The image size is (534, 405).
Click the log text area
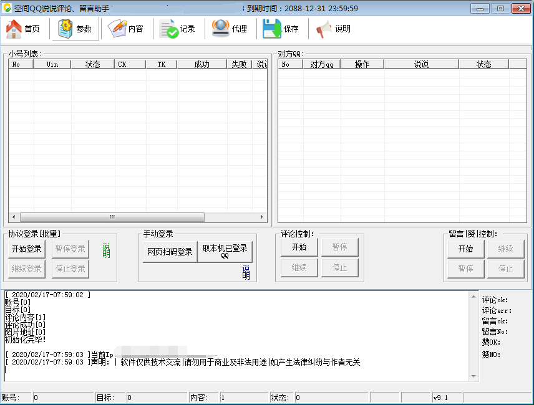pyautogui.click(x=236, y=336)
